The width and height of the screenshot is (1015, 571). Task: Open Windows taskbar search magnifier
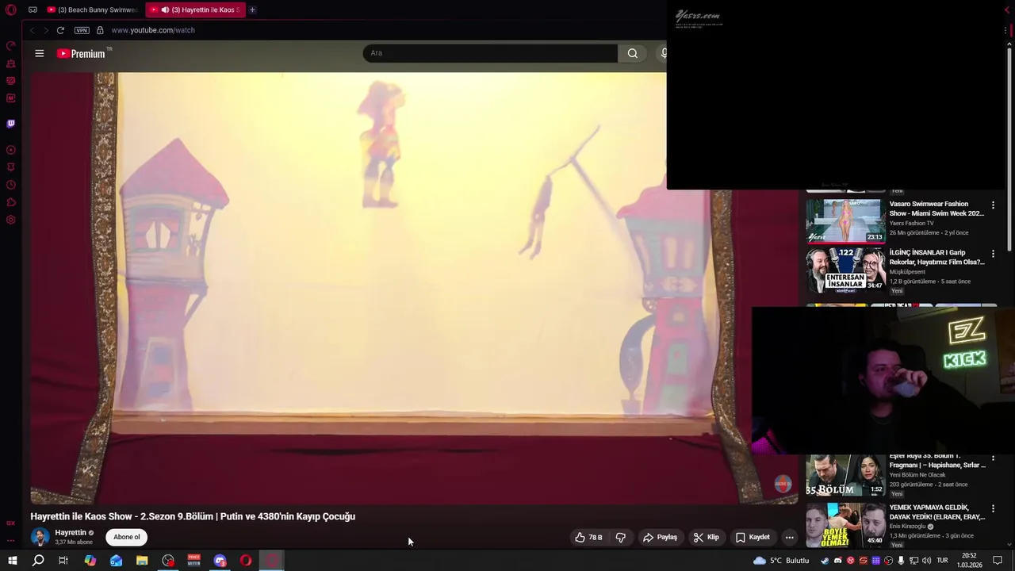37,561
